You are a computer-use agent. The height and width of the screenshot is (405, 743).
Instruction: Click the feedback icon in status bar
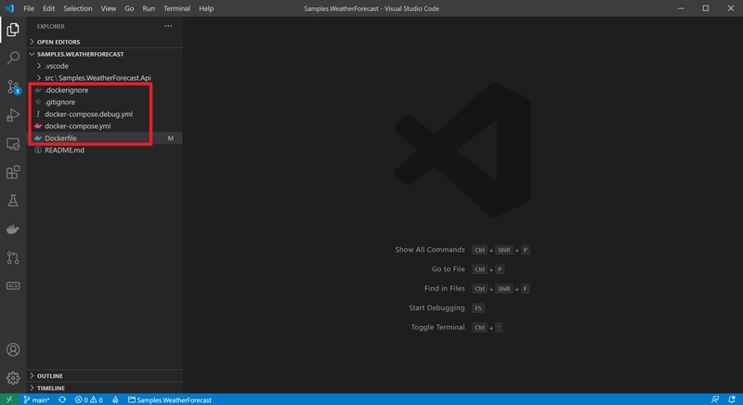point(715,399)
